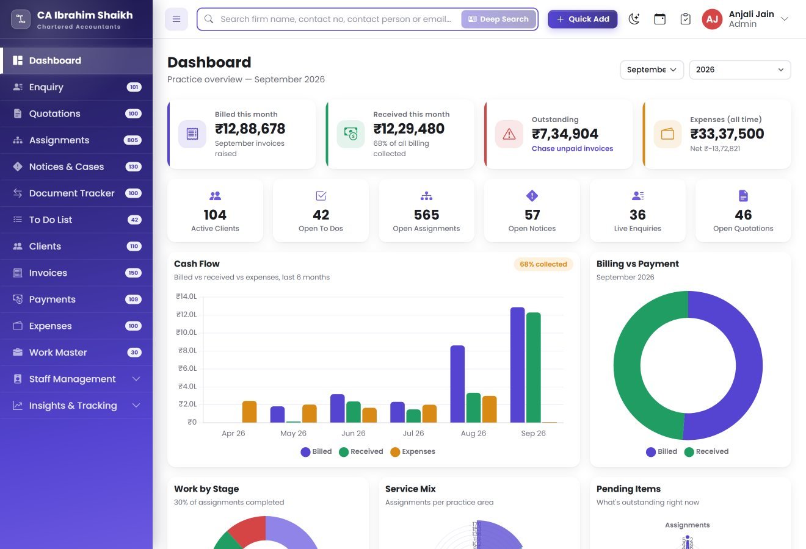Viewport: 806px width, 549px height.
Task: Open the 565 Open Assignments card
Action: pos(426,210)
